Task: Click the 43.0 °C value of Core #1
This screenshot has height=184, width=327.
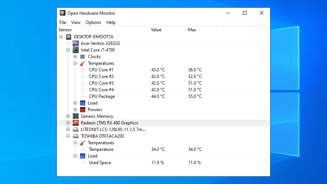Action: pyautogui.click(x=158, y=70)
